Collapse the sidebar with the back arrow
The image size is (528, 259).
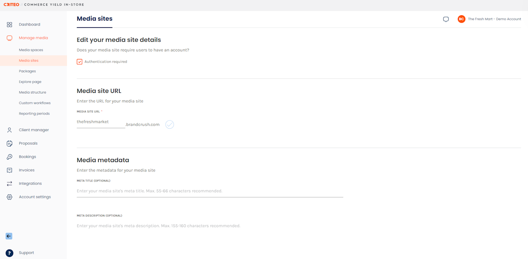tap(9, 236)
